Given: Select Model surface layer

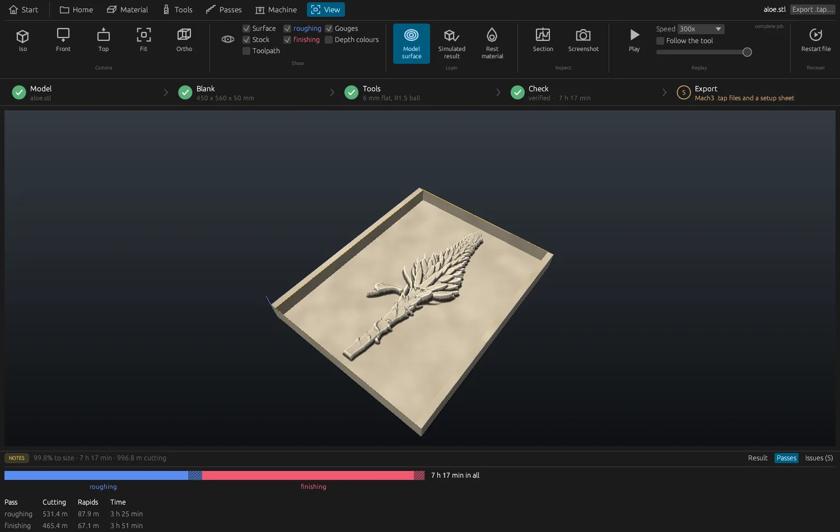Looking at the screenshot, I should (412, 44).
